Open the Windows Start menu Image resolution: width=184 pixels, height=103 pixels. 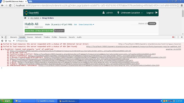(6, 101)
